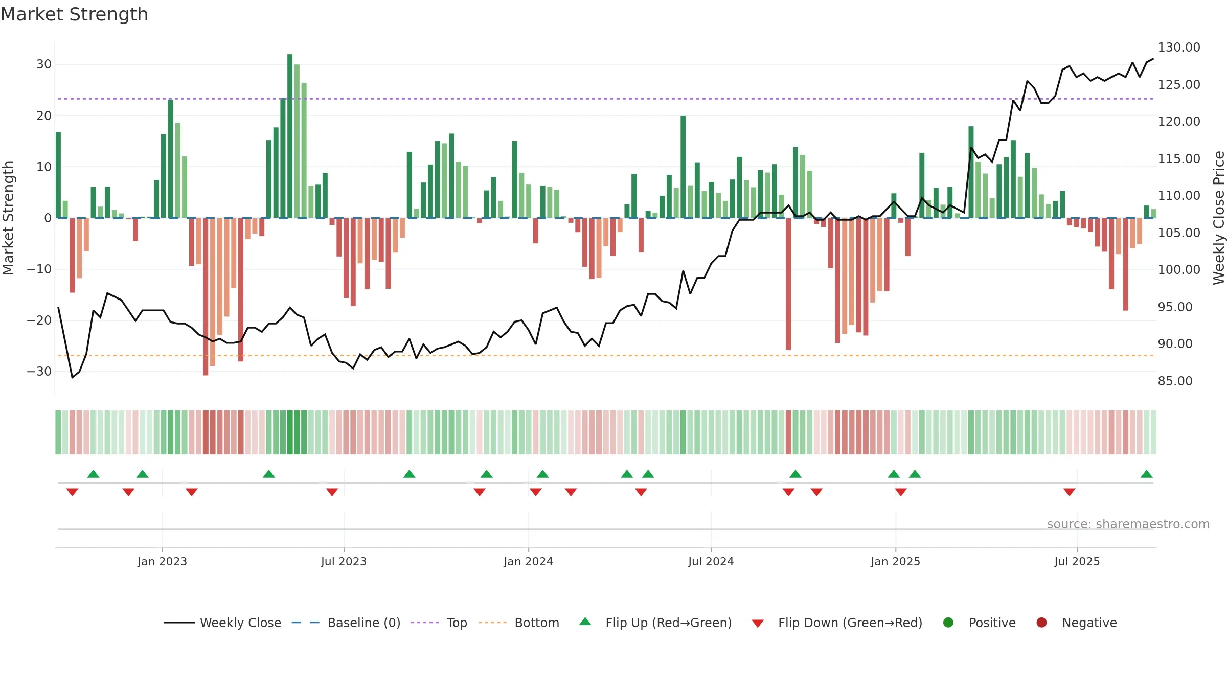Click the right axis price label '85.00'

1175,381
